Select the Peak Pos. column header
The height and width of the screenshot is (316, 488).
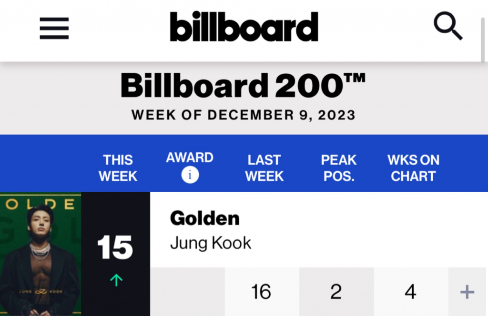coord(339,168)
